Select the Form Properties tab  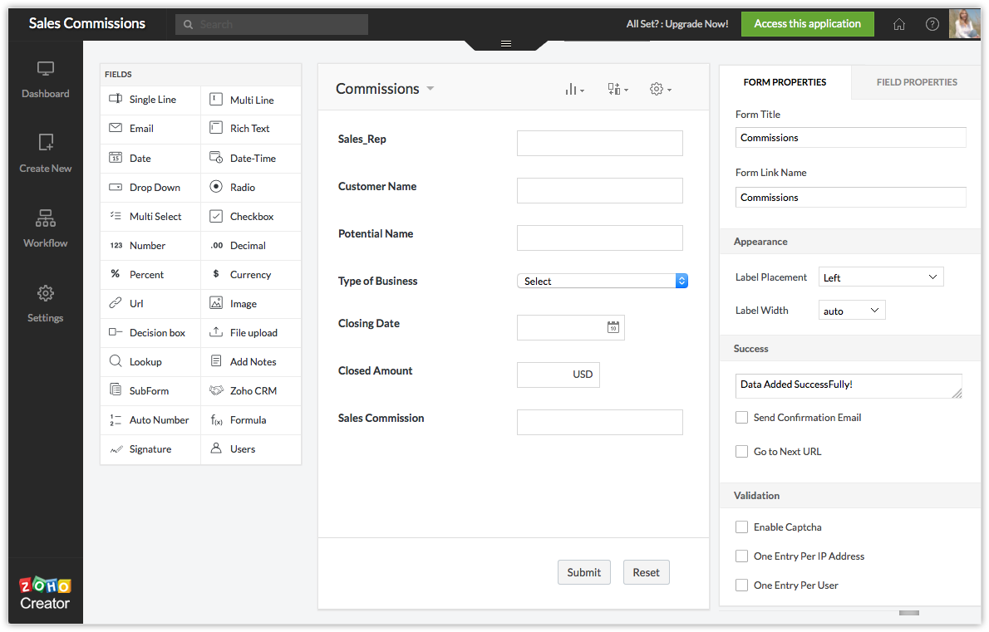785,82
